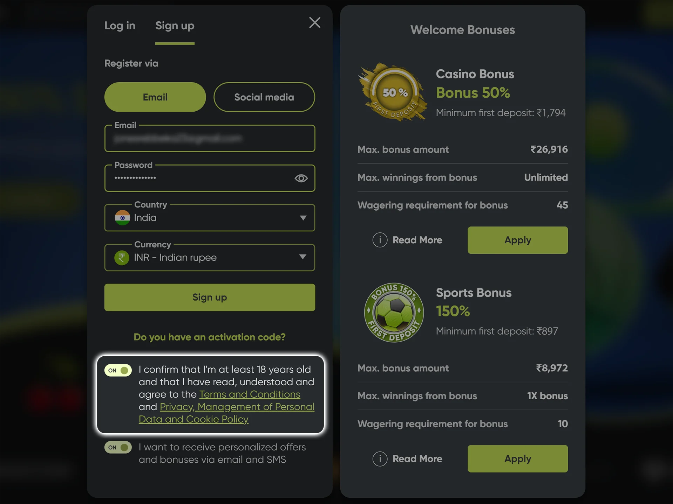This screenshot has width=673, height=504.
Task: Click the Email registration input field
Action: (210, 138)
